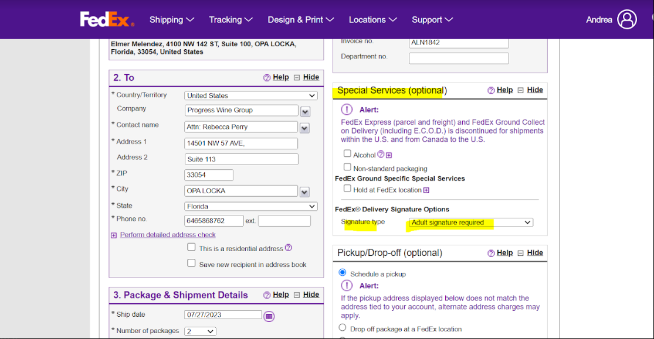Open the Design & Print menu
Viewport: 654px width, 339px height.
pyautogui.click(x=301, y=19)
